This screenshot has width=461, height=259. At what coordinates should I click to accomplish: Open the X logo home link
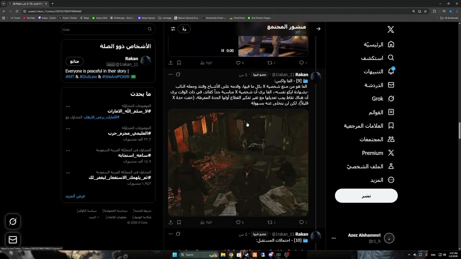point(391,29)
